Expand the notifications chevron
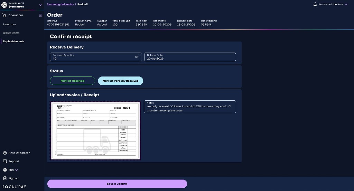 (x=346, y=4)
